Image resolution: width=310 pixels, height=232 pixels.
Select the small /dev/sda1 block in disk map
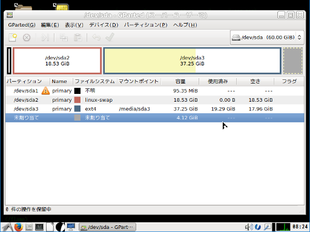[9, 61]
